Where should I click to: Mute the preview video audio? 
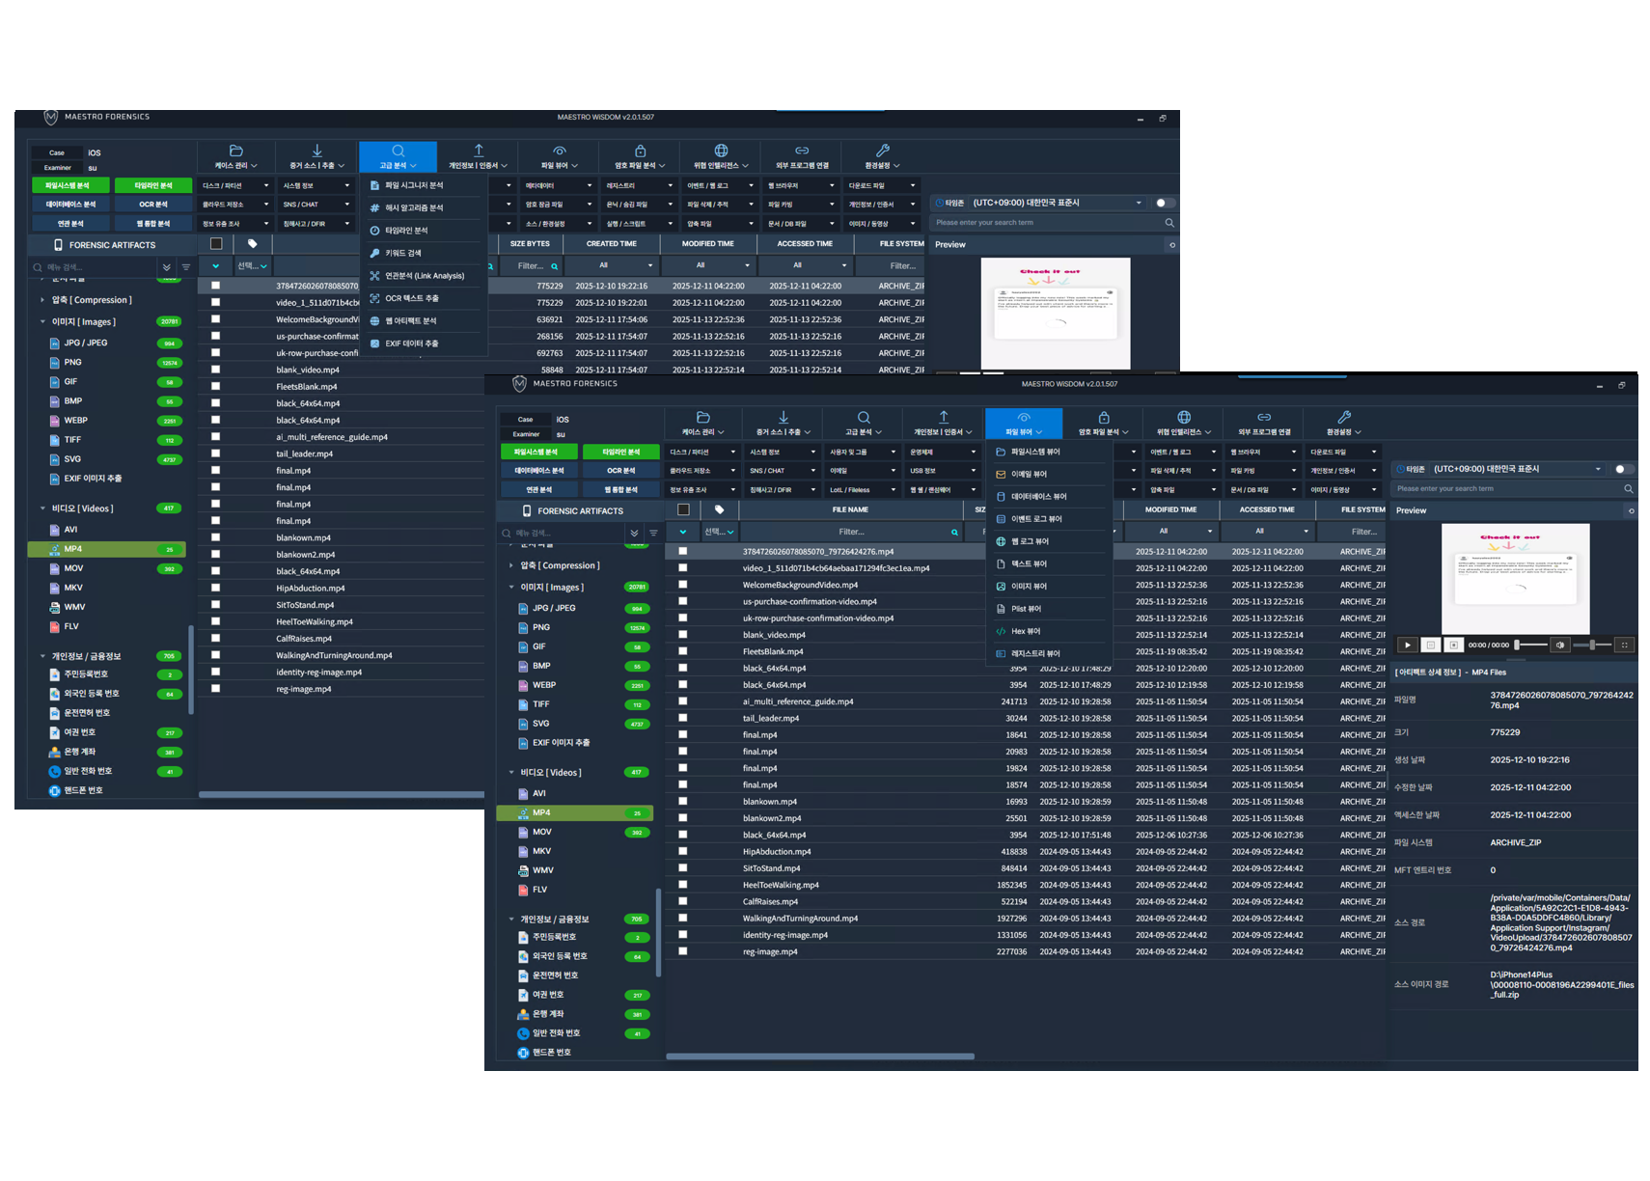pos(1560,645)
